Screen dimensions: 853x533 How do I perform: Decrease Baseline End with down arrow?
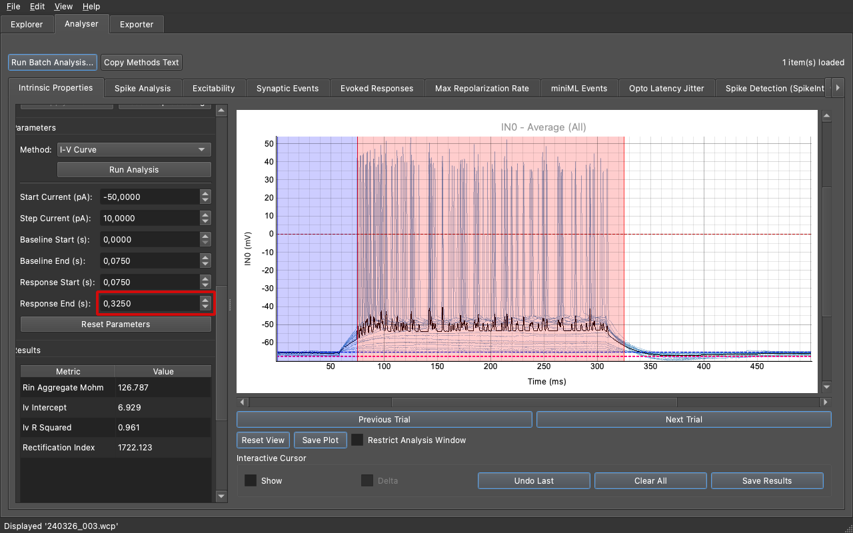tap(205, 265)
